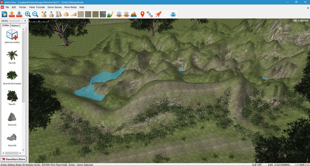Click the CLIP OFF status text

(x=257, y=164)
